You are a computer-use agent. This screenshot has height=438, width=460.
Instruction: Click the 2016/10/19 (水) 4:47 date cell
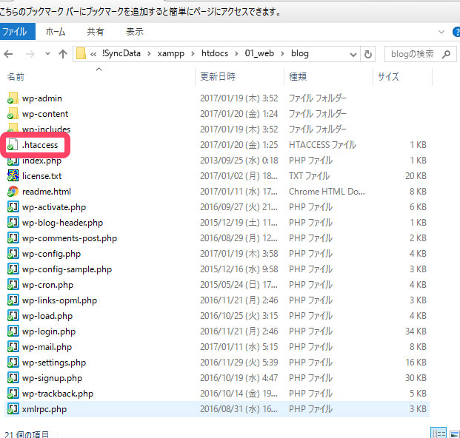point(239,377)
